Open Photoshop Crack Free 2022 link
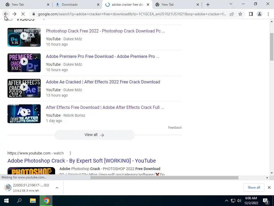The image size is (274, 206). pos(105,31)
